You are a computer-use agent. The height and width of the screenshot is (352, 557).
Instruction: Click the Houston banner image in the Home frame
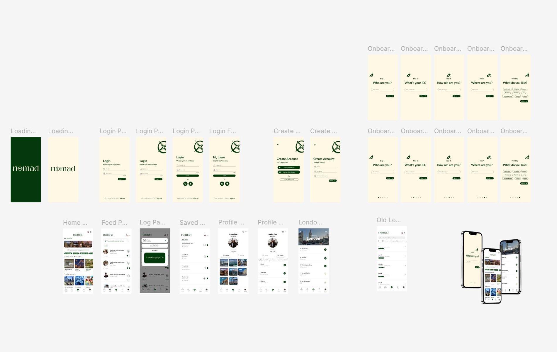78,244
